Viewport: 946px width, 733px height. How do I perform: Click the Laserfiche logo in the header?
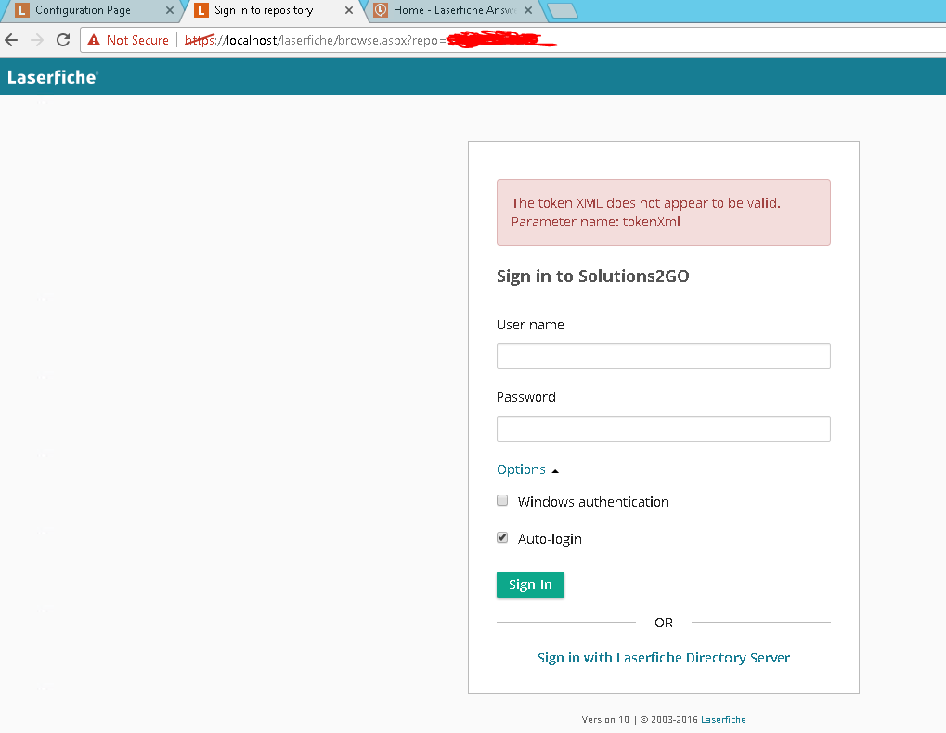pyautogui.click(x=53, y=77)
